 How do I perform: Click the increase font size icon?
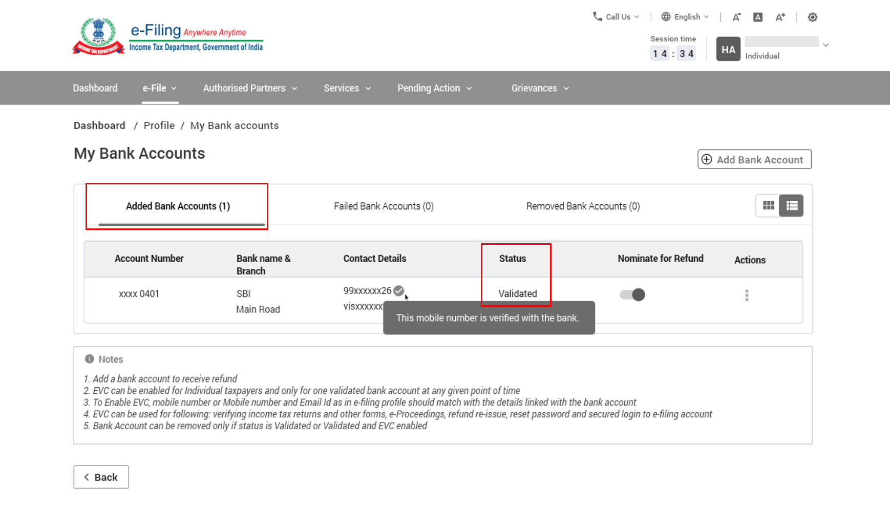click(x=780, y=17)
